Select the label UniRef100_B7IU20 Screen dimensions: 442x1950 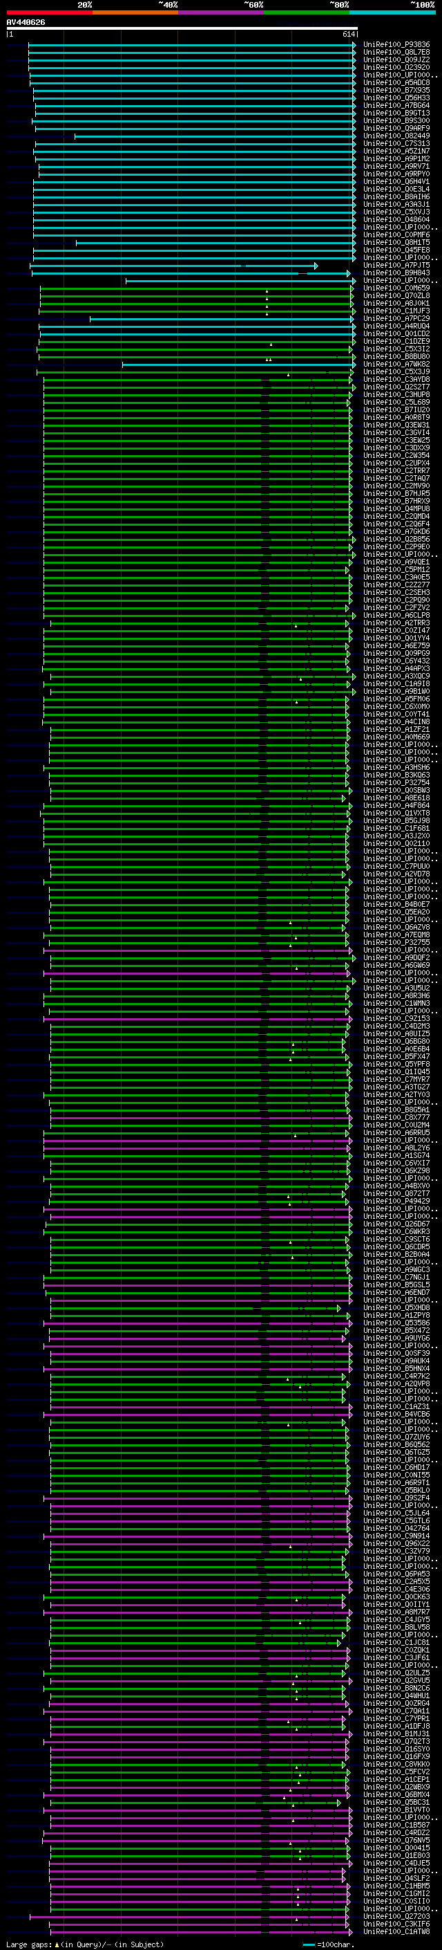(396, 410)
